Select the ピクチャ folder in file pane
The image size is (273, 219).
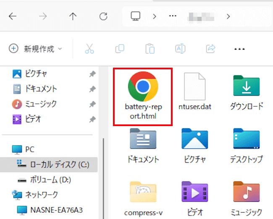[x=195, y=146]
